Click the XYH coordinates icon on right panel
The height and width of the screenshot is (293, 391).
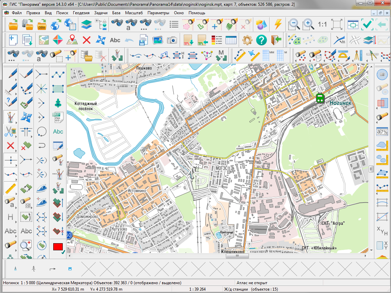(382, 231)
